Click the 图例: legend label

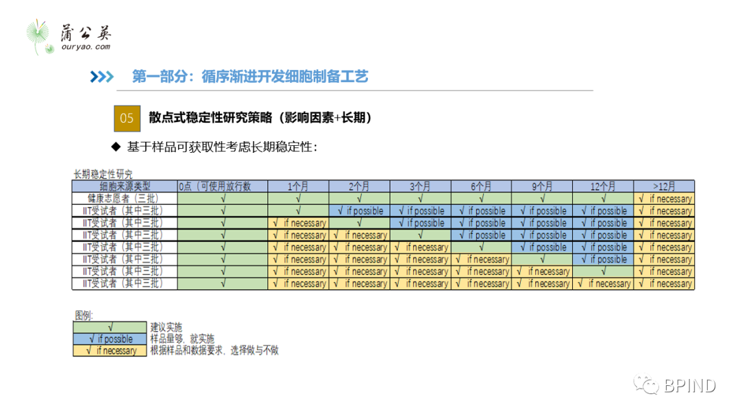coord(84,315)
